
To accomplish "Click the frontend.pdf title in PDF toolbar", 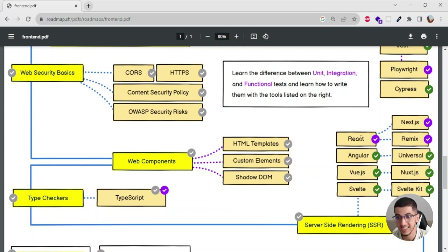I will pyautogui.click(x=35, y=37).
